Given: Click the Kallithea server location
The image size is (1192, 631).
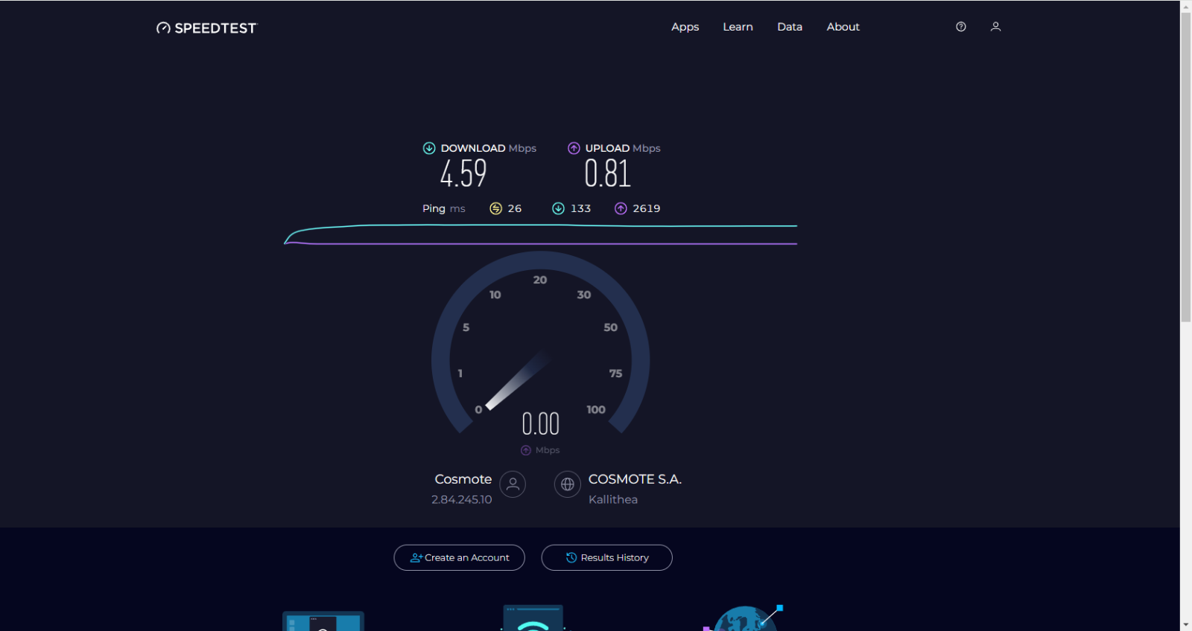Looking at the screenshot, I should [613, 499].
